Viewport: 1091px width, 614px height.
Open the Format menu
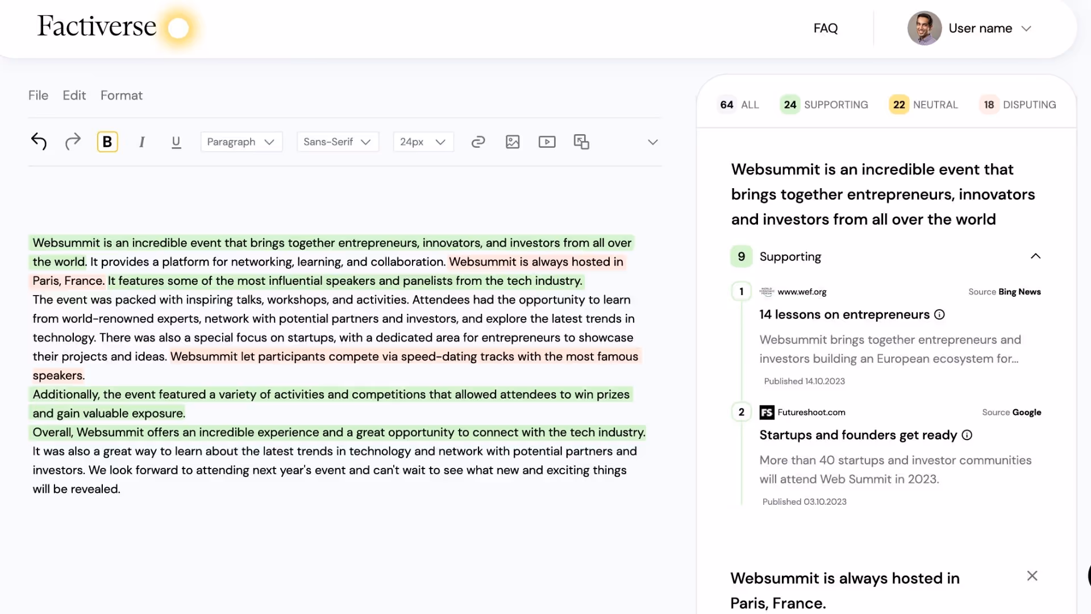click(122, 96)
